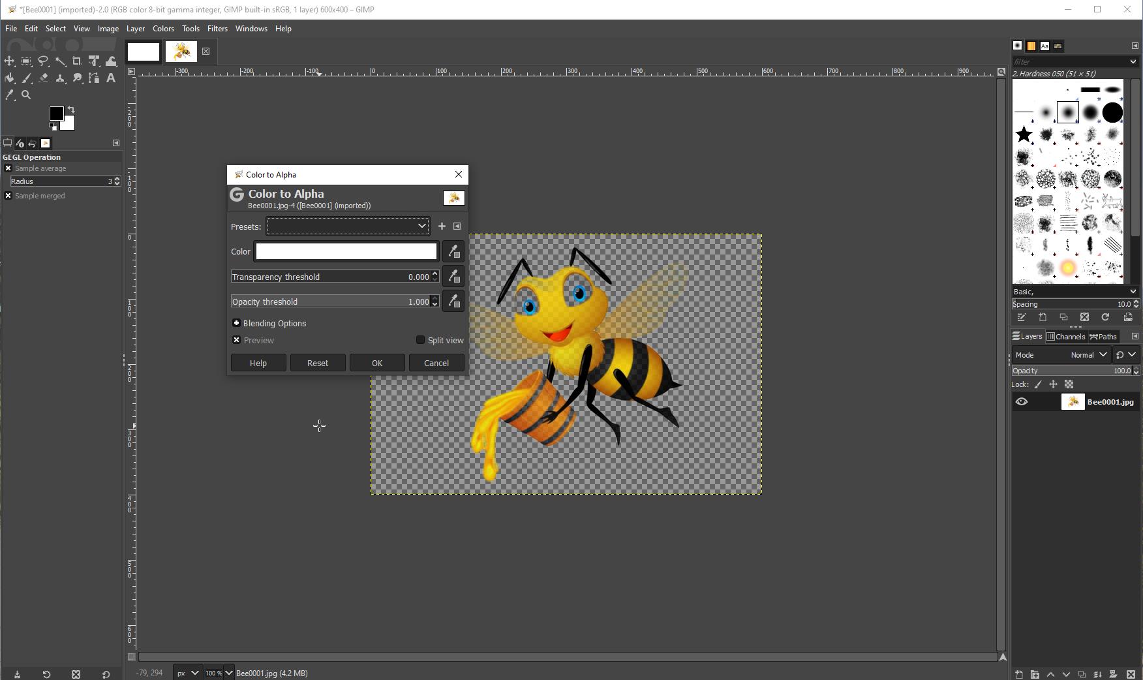Open the layer Mode dropdown

coord(1088,355)
